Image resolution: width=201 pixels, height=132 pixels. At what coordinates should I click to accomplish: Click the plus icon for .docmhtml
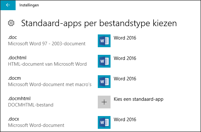pos(104,102)
